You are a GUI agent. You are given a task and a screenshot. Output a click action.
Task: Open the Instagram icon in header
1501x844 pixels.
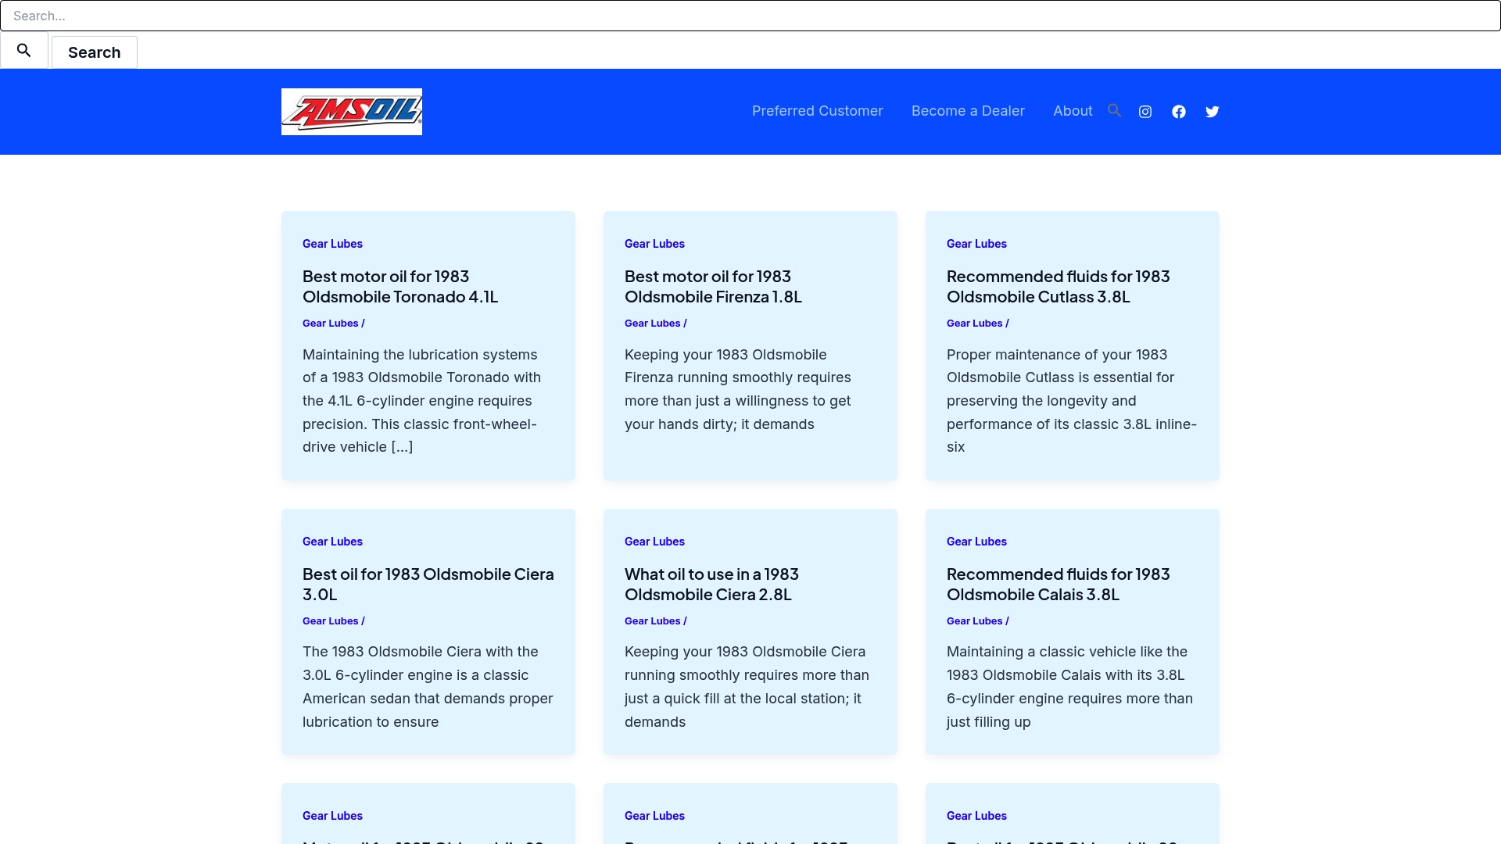click(x=1145, y=112)
